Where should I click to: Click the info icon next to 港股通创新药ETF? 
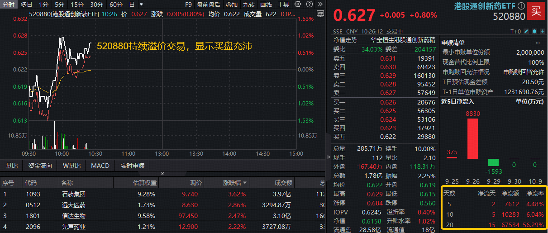(521, 6)
